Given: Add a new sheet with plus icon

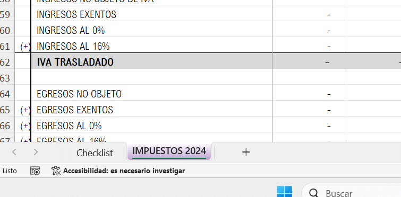Looking at the screenshot, I should [x=246, y=152].
